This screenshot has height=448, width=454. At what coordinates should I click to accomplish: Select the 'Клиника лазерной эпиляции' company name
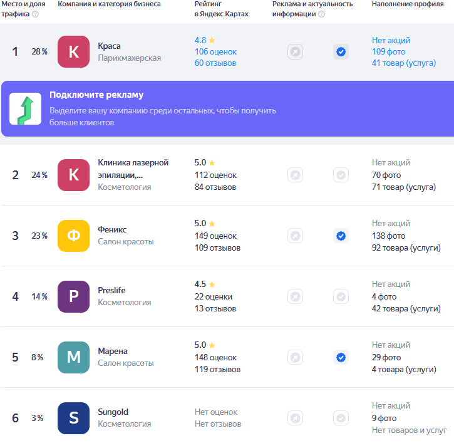point(133,169)
